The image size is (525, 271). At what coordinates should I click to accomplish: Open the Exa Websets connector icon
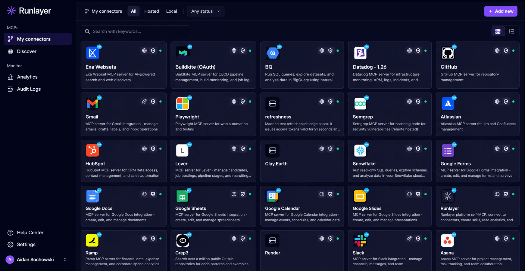[x=92, y=53]
